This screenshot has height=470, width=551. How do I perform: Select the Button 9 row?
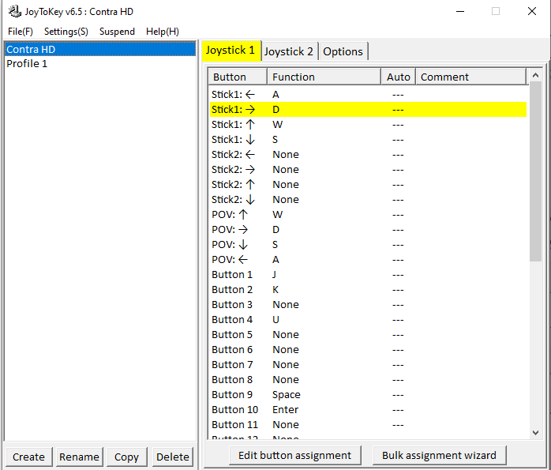pos(368,394)
